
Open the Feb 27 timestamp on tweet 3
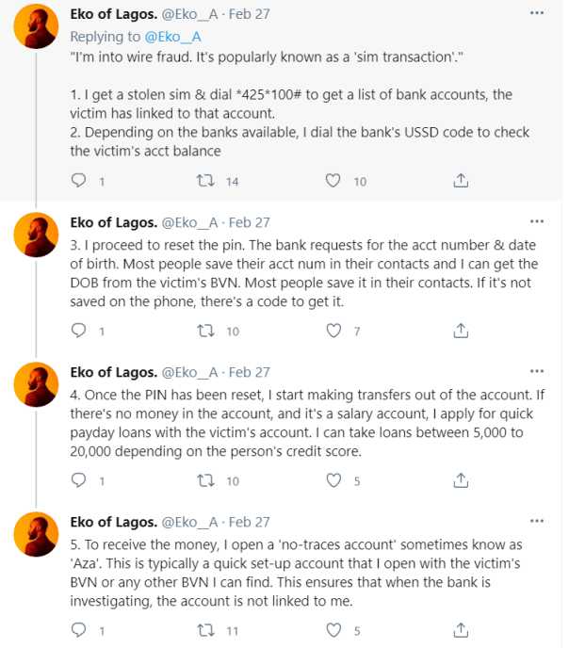[x=249, y=222]
